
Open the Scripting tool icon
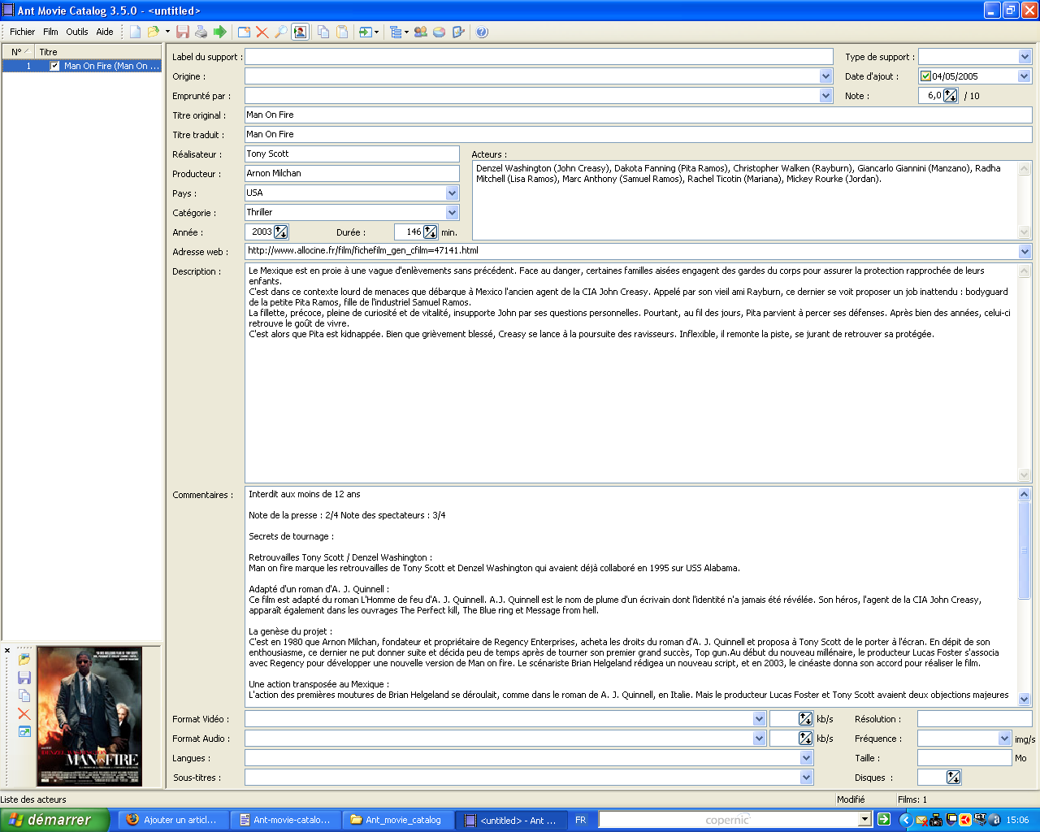[x=458, y=32]
